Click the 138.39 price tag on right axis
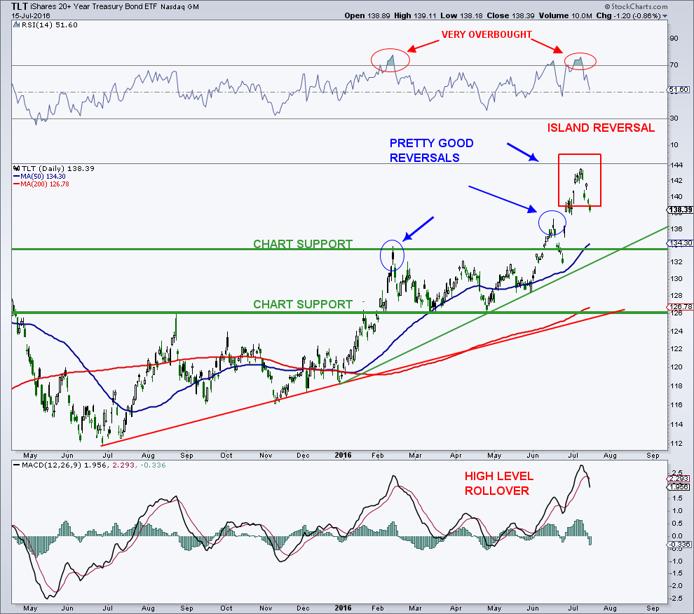Viewport: 694px width, 614px height. point(679,210)
